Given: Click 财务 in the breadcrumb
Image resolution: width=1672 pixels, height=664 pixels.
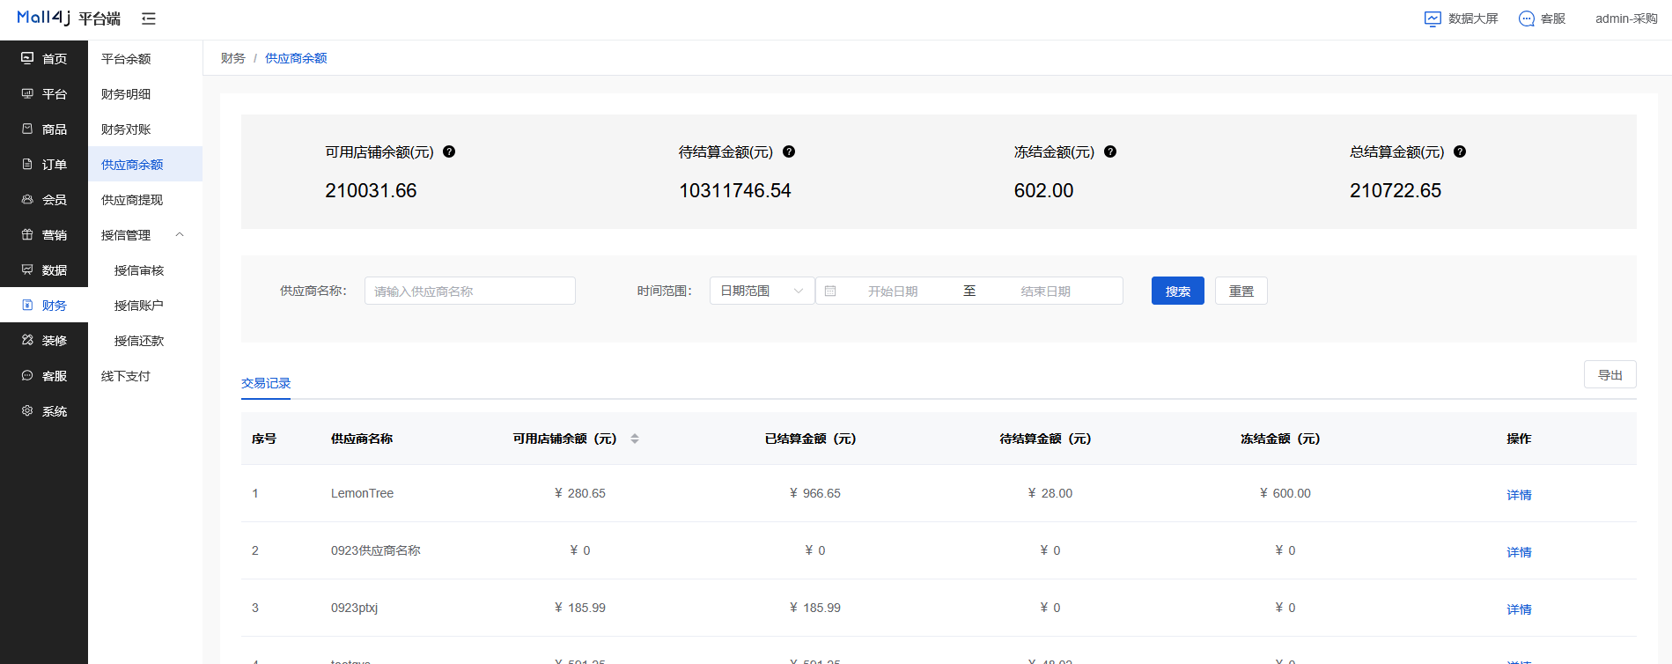Looking at the screenshot, I should pos(233,58).
